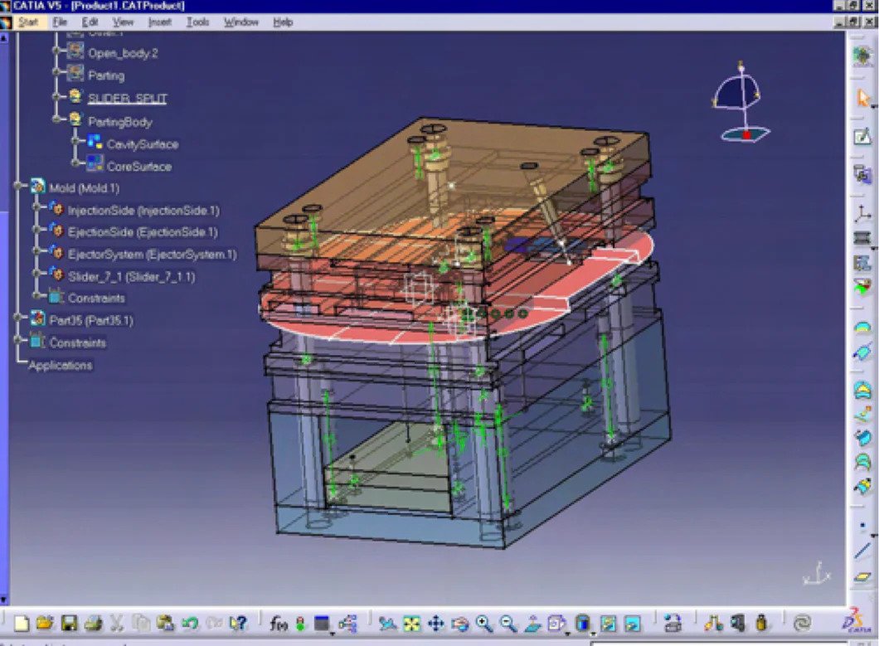Screen dimensions: 879x646
Task: Click the Hide/Show icon
Action: pyautogui.click(x=608, y=623)
